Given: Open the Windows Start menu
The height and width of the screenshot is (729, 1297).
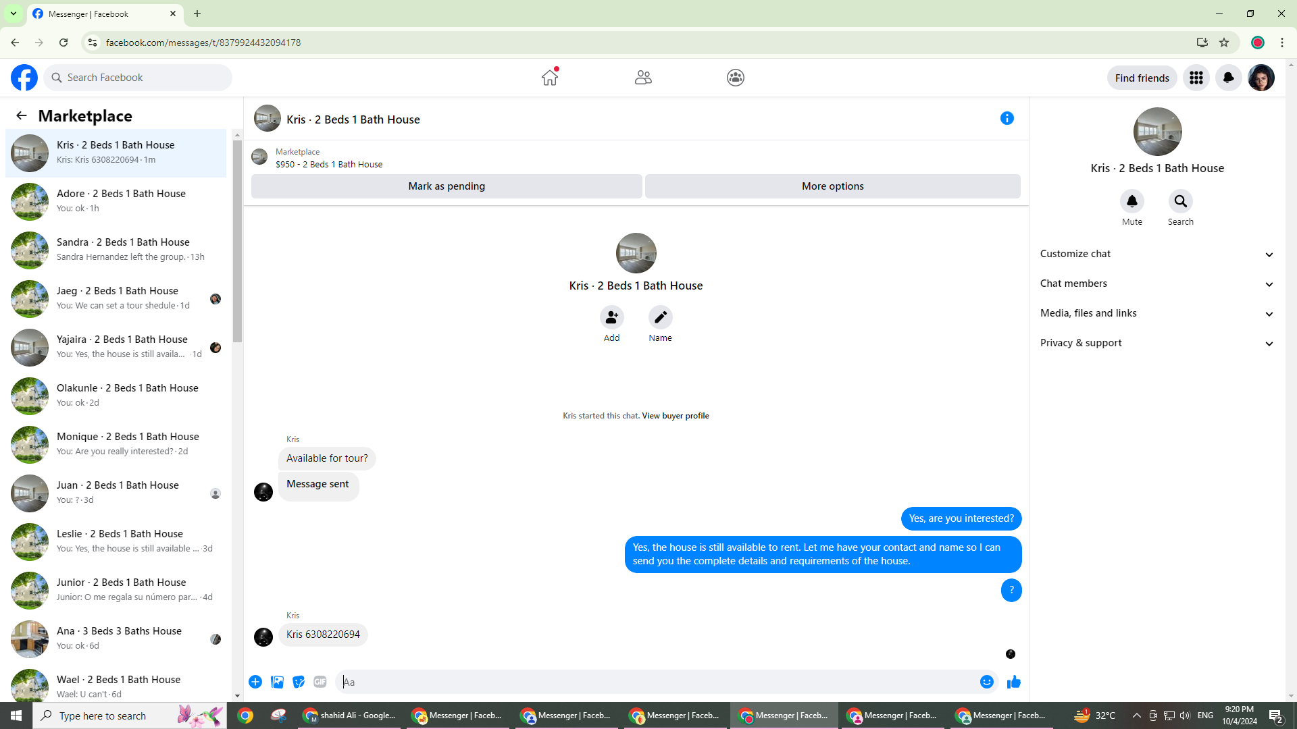Looking at the screenshot, I should coord(16,715).
